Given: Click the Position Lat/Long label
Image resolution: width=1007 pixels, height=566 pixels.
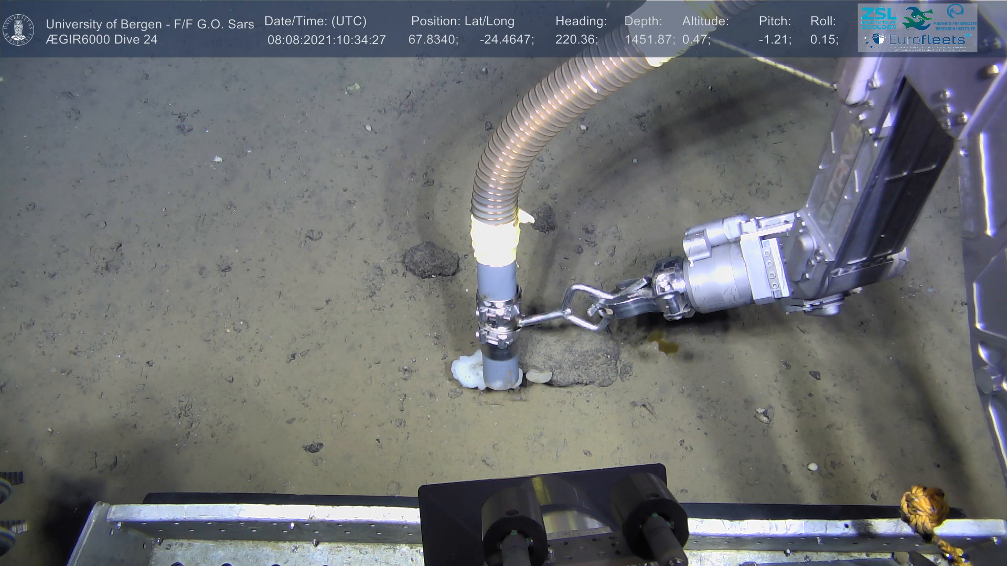Looking at the screenshot, I should point(462,21).
